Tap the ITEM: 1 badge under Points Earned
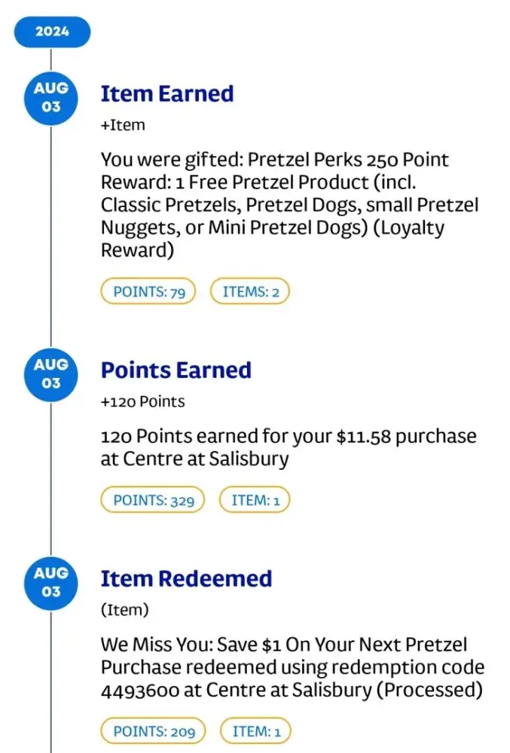This screenshot has width=510, height=753. [x=254, y=500]
